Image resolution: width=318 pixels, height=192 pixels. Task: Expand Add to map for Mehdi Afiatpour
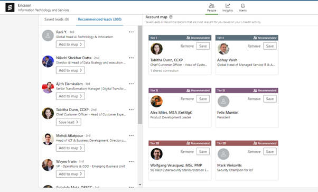tap(70, 148)
